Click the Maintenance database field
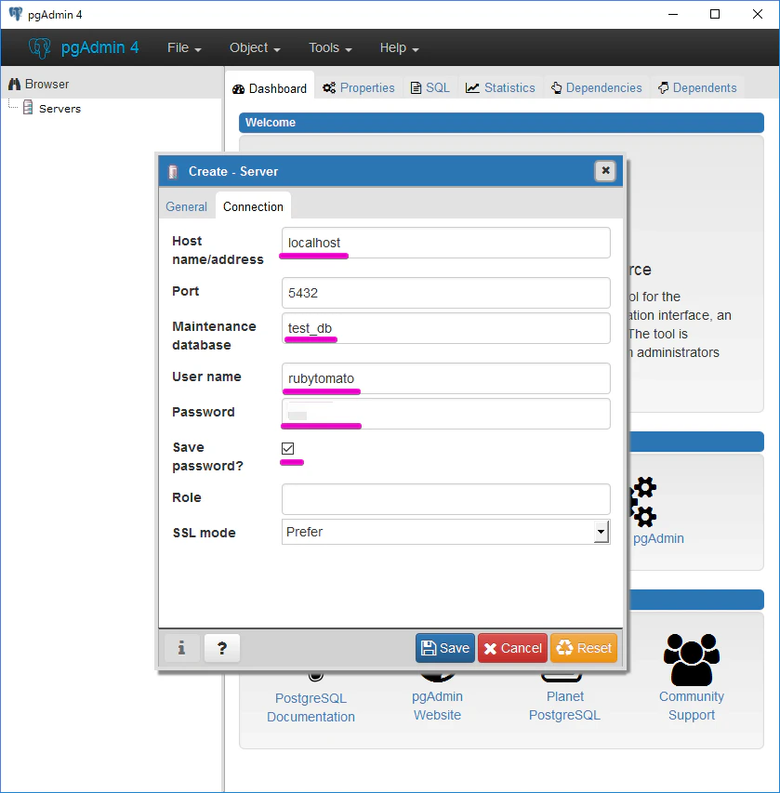 click(445, 328)
